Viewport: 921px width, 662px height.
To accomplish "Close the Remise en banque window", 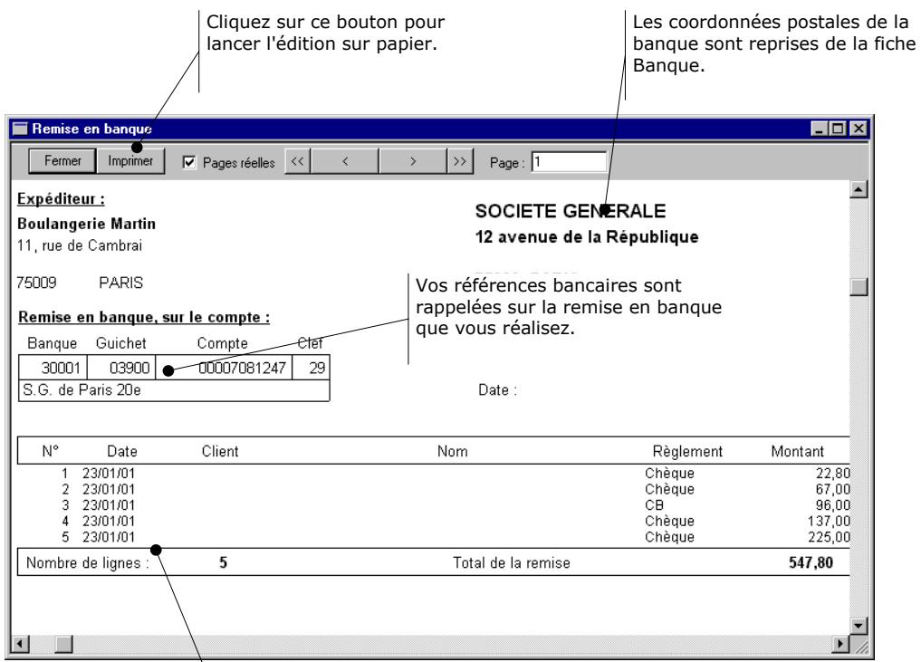I will [x=859, y=129].
